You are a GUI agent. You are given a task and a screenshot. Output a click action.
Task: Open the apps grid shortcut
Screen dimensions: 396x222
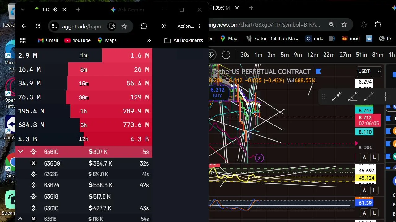click(23, 40)
